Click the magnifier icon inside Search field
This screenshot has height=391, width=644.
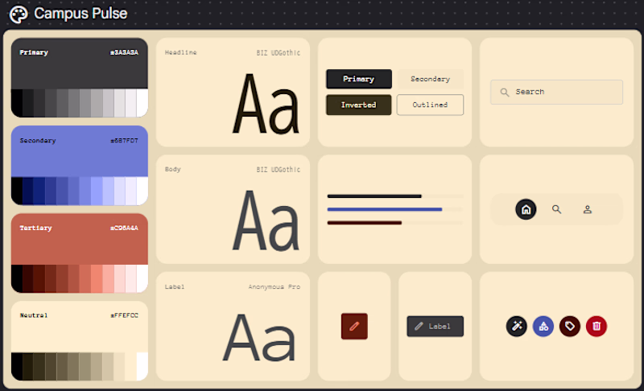(505, 93)
